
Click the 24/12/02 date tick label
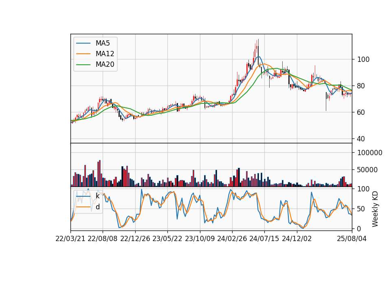point(297,239)
